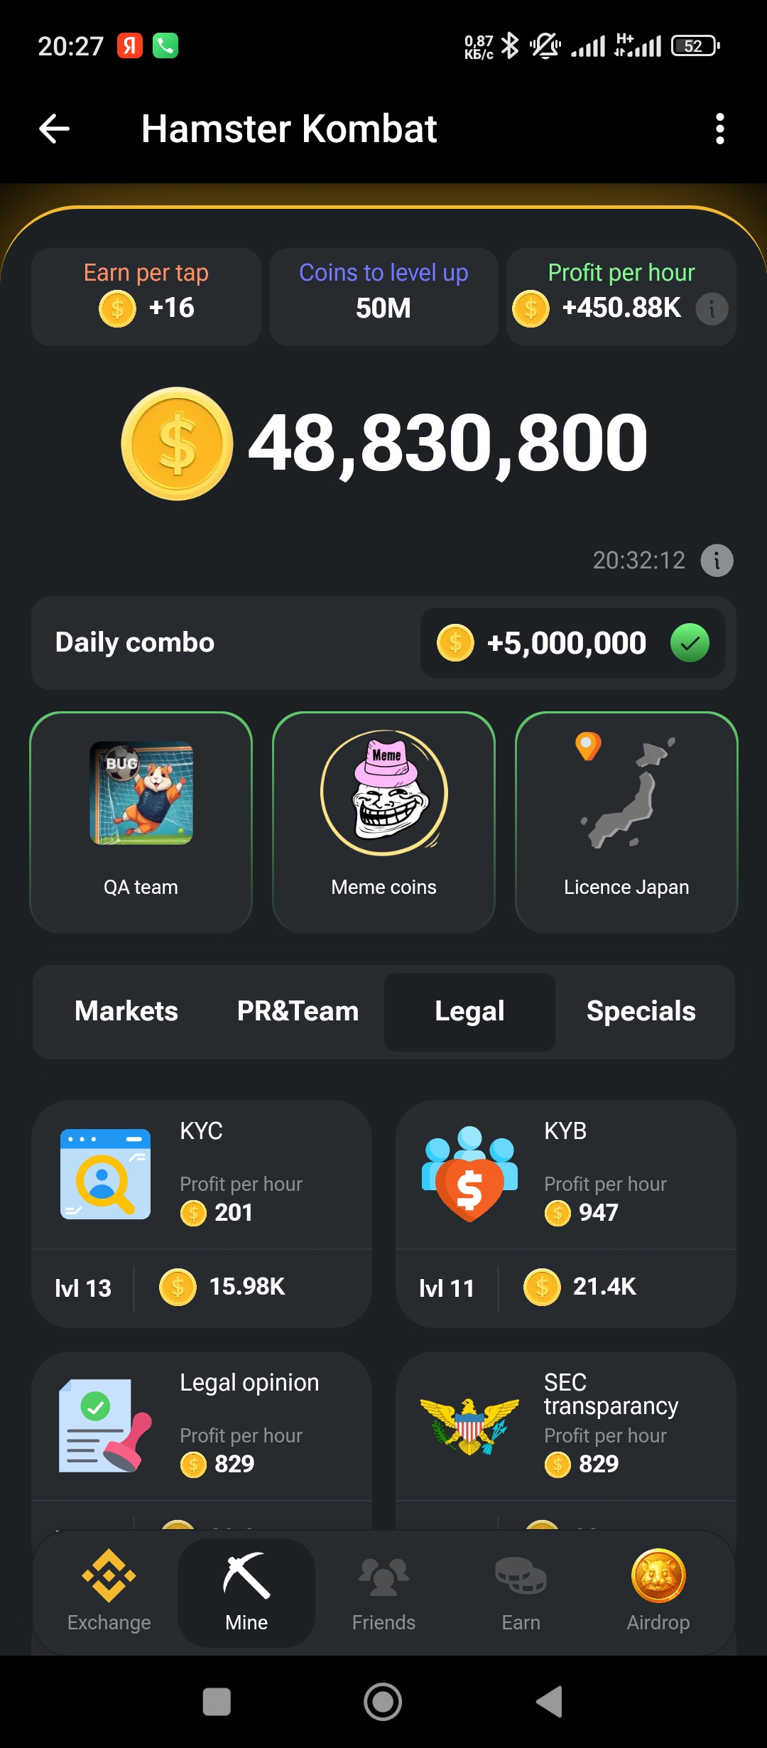Tap the info icon beside the combo timer
This screenshot has width=767, height=1748.
(x=717, y=561)
